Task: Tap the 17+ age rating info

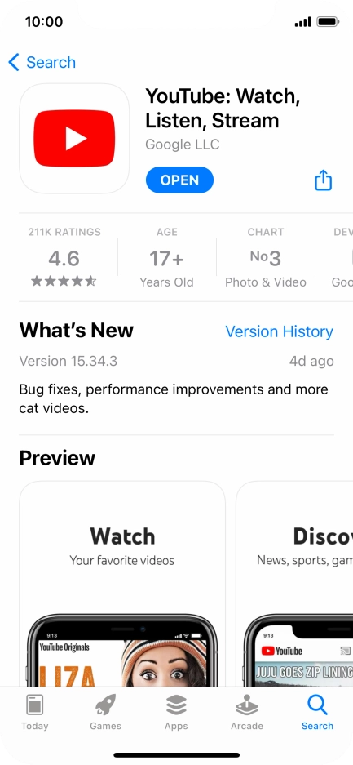Action: coord(166,257)
